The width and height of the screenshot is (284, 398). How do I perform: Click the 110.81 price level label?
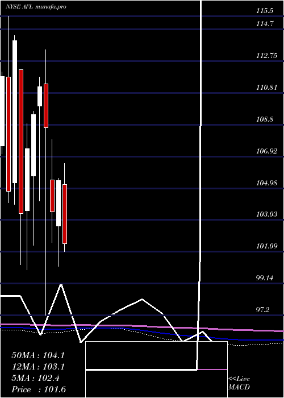pos(267,88)
